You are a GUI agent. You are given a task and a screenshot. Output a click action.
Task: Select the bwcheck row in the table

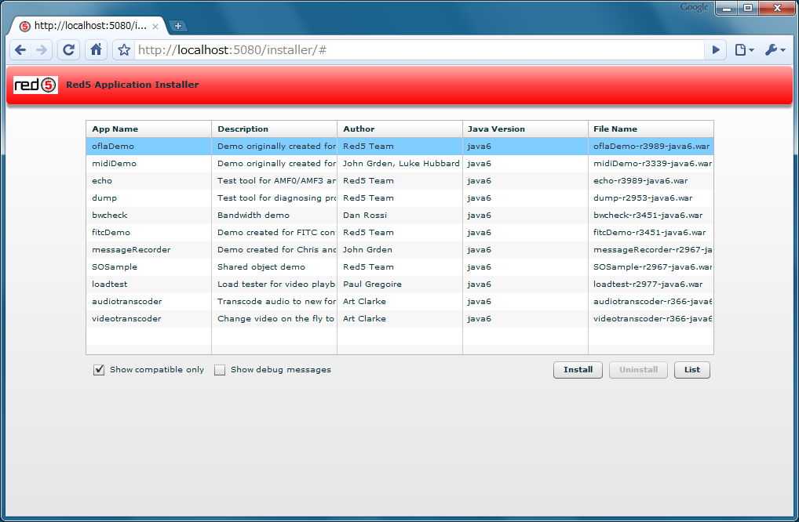[109, 215]
